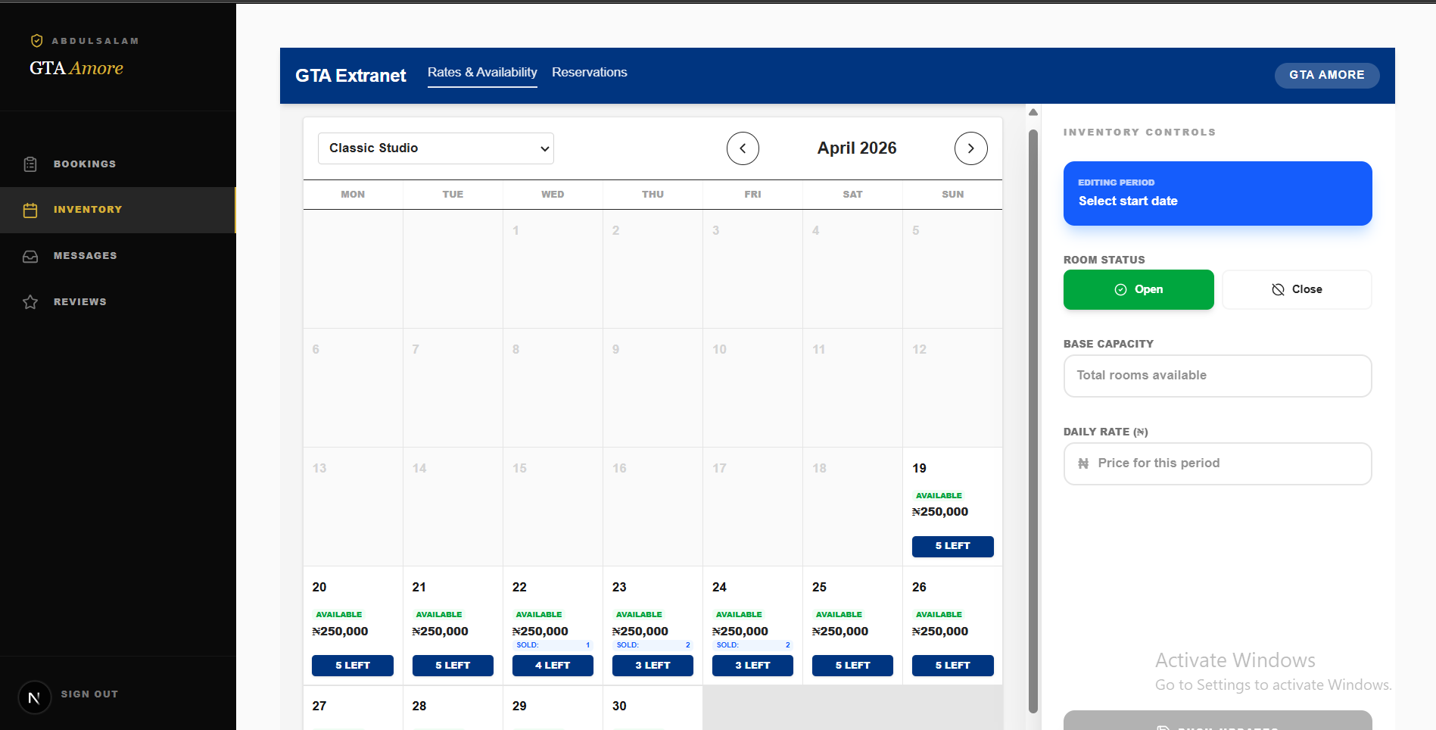Click the round N avatar icon

click(x=34, y=697)
